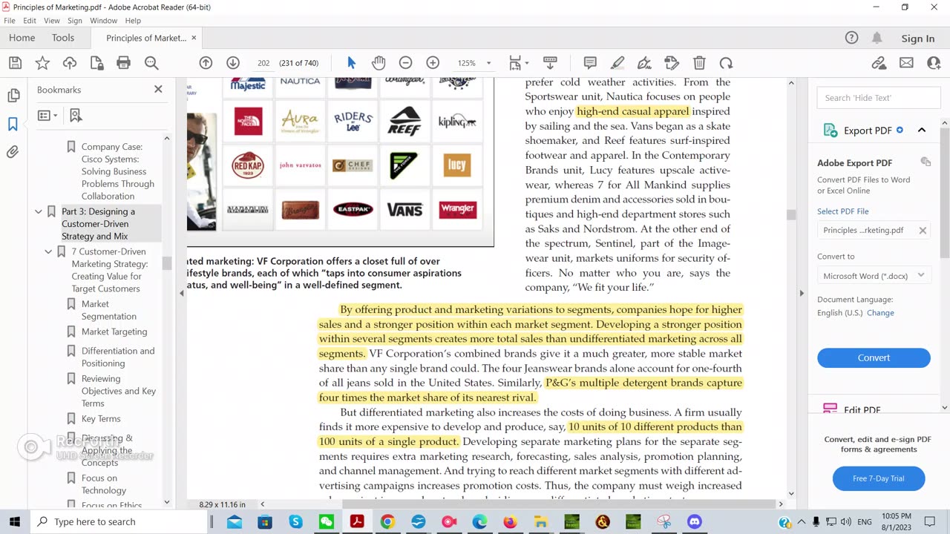Zoom in with the plus icon

click(433, 63)
